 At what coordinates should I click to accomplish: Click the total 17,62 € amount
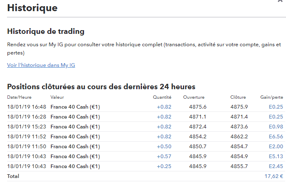(x=274, y=176)
